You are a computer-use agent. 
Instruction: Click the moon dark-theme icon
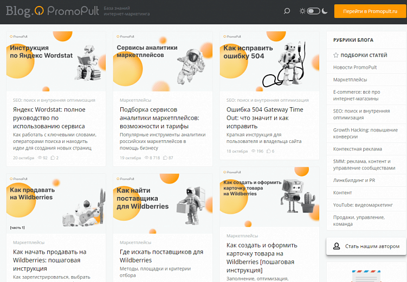coord(325,11)
